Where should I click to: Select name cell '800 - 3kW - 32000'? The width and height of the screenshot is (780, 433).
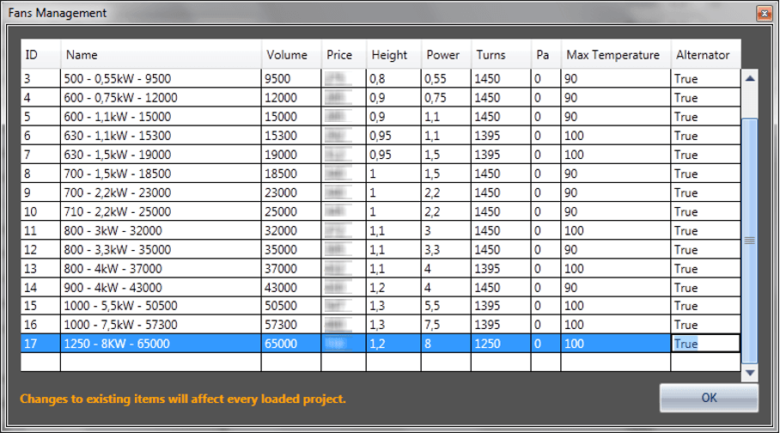coord(161,230)
